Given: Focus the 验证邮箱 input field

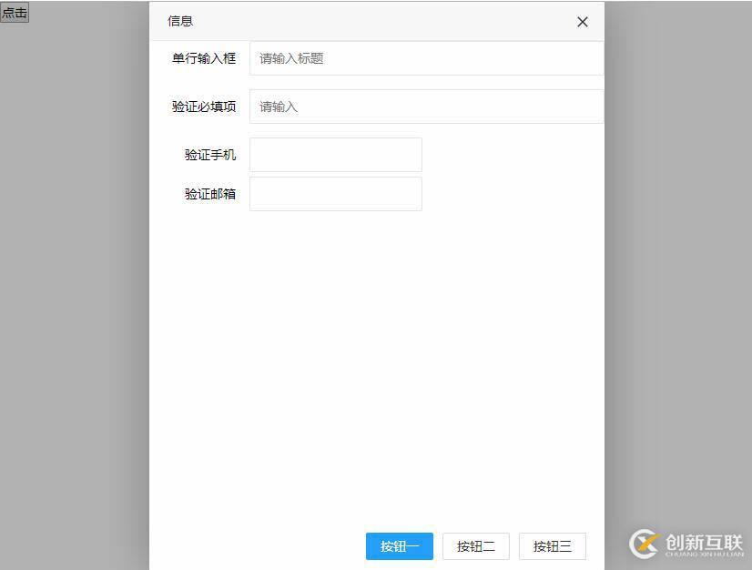Looking at the screenshot, I should (x=336, y=194).
